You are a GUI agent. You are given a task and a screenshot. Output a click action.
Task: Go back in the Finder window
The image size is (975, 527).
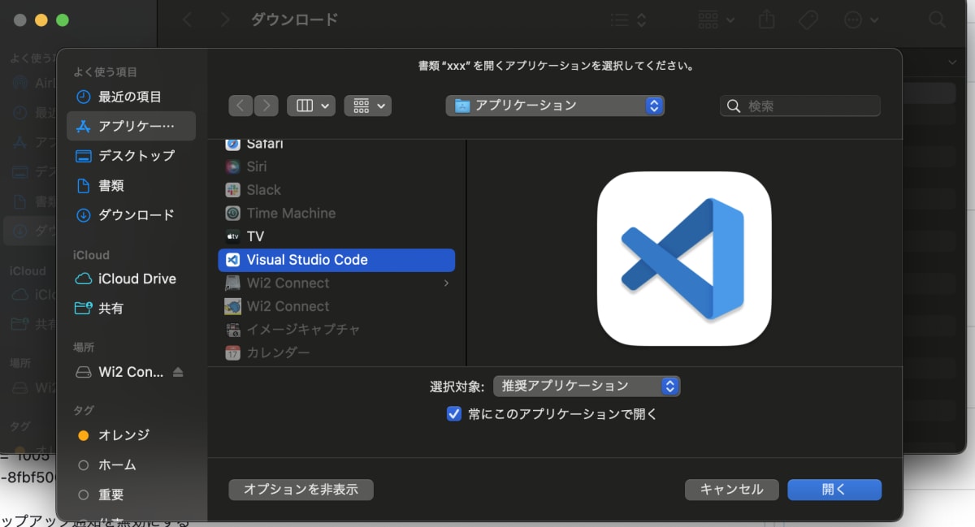[188, 19]
